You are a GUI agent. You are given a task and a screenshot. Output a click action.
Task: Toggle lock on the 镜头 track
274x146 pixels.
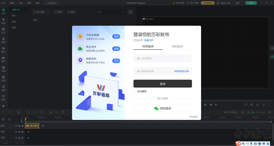20,126
